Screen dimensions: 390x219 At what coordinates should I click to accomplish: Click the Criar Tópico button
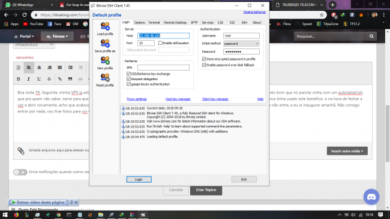[x=206, y=190]
